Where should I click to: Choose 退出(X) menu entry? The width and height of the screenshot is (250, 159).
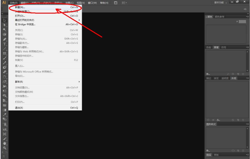(x=45, y=108)
